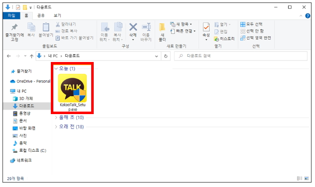
Task: Select OneDrive - Personal in sidebar
Action: (x=30, y=81)
